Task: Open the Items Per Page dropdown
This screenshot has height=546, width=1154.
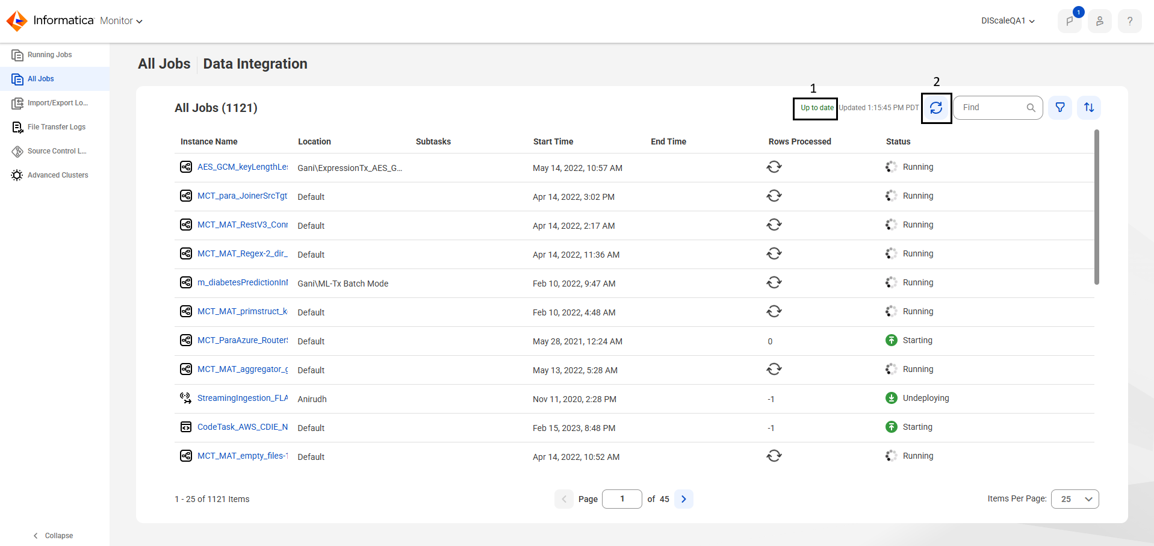Action: click(1075, 499)
